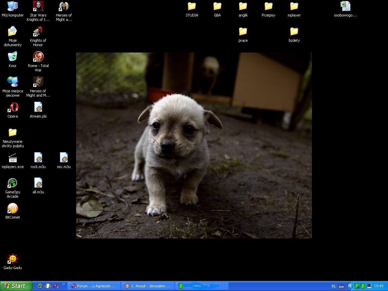Select the Gadu-Gadu desktop icon

point(12,259)
